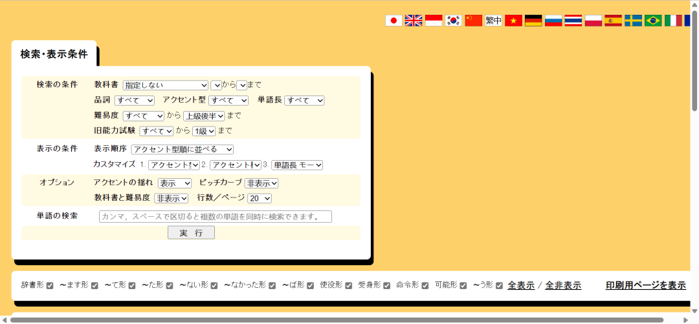This screenshot has width=699, height=324.
Task: Select the Italy flag icon
Action: (673, 21)
